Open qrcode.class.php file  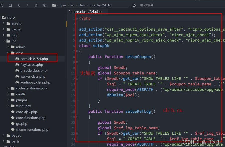[33, 71]
